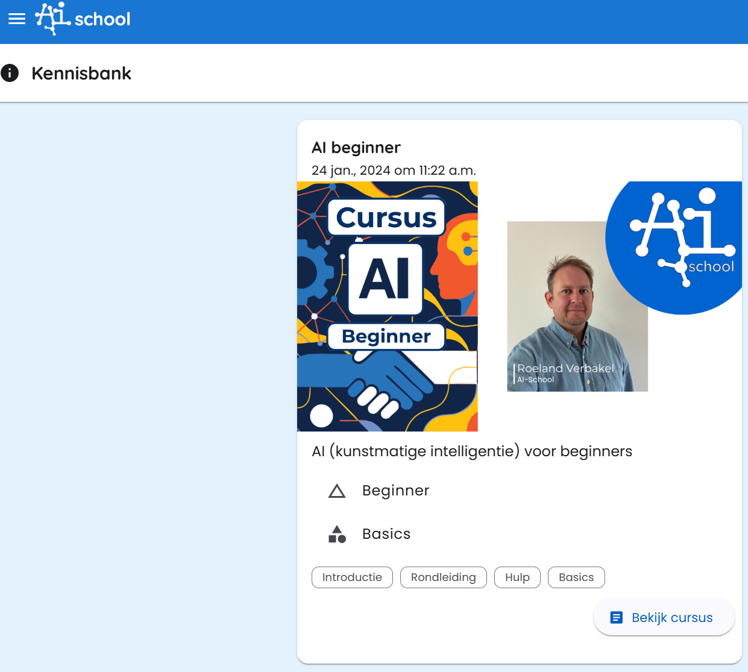Click the Kennisbank page heading
The width and height of the screenshot is (748, 672).
(x=81, y=74)
